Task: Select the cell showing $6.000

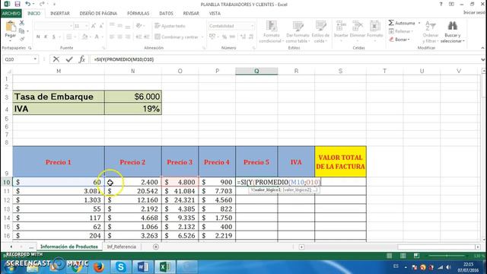Action: coord(133,97)
